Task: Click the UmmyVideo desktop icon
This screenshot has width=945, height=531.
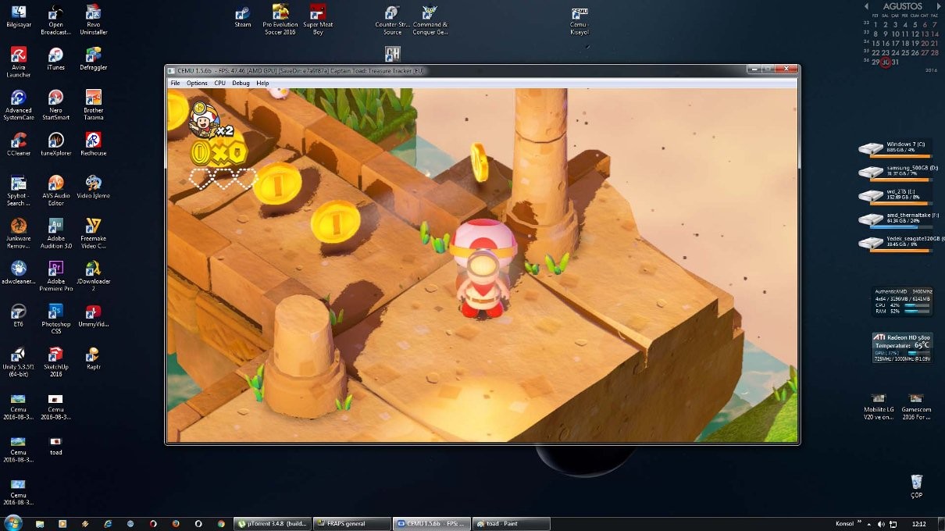Action: coord(93,315)
